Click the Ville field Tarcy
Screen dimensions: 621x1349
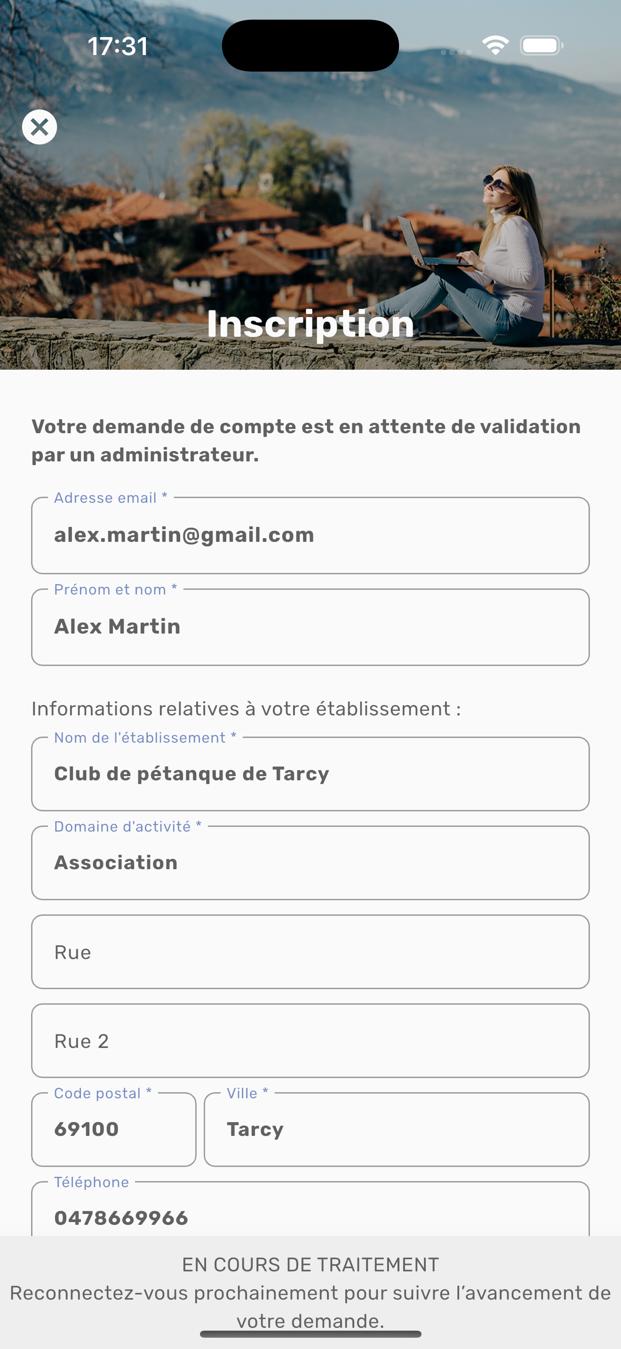[x=397, y=1130]
